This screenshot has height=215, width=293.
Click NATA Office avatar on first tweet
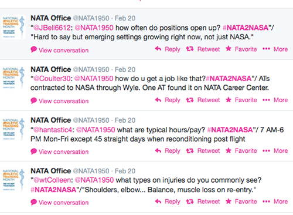click(x=13, y=27)
